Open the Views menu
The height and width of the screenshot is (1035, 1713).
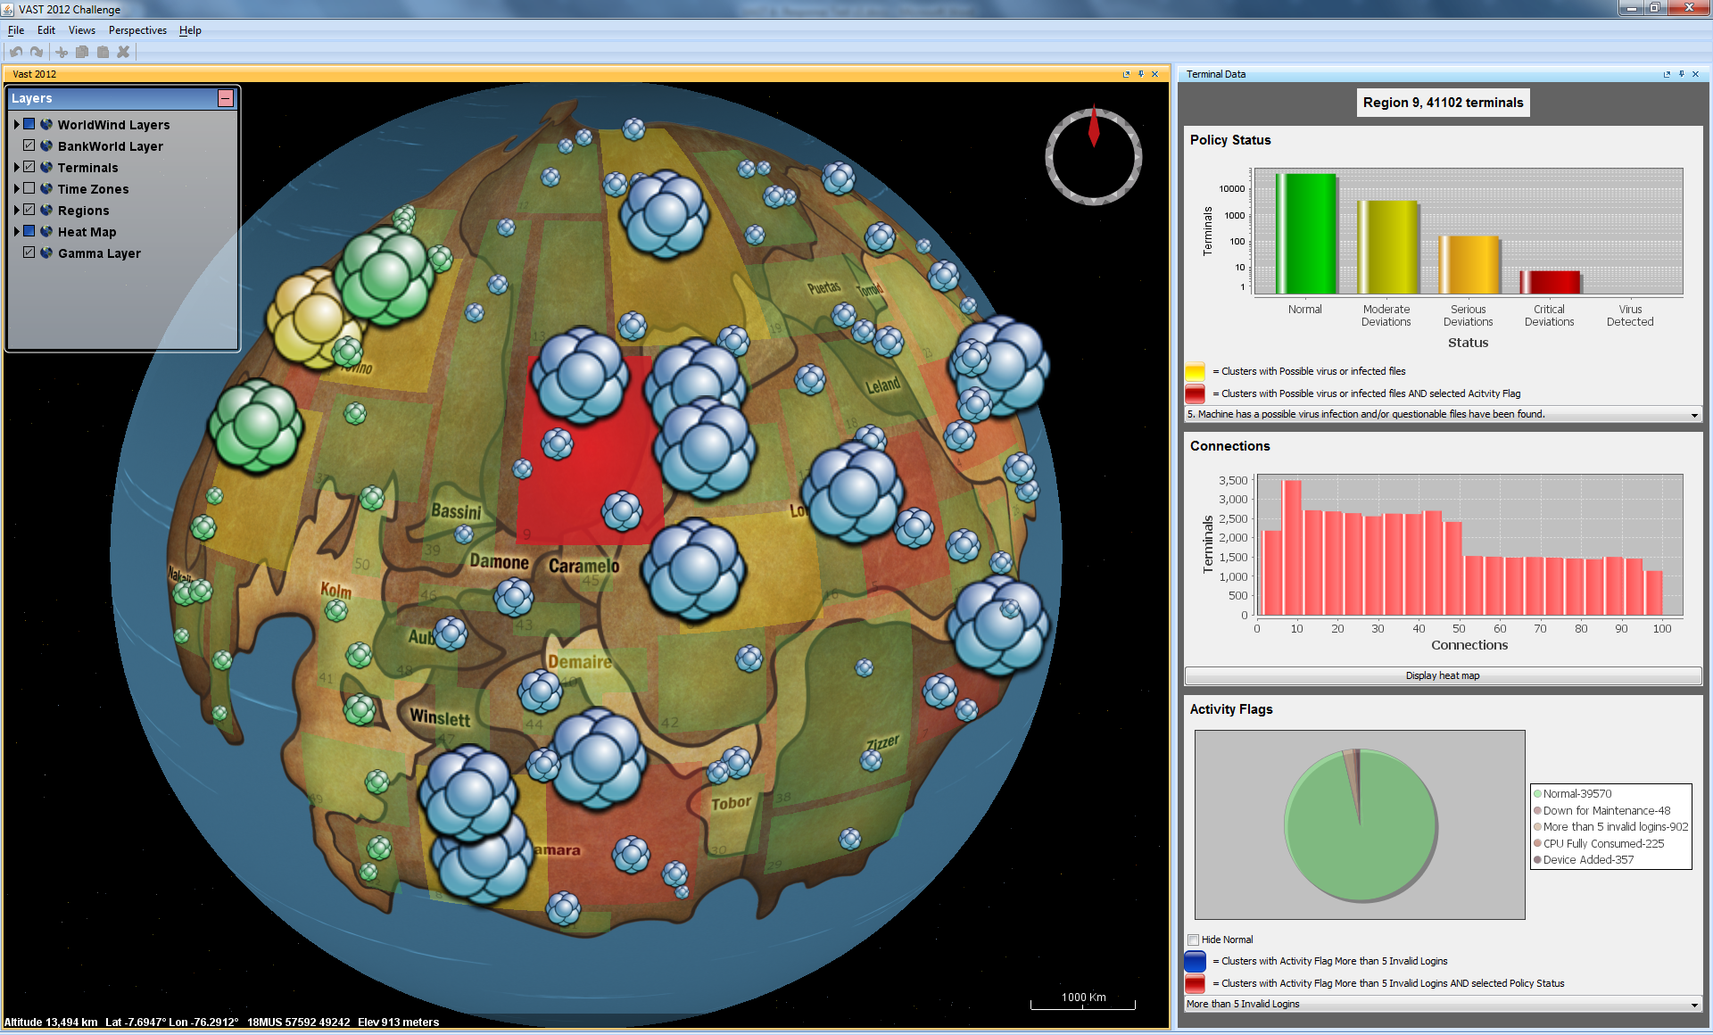point(81,30)
